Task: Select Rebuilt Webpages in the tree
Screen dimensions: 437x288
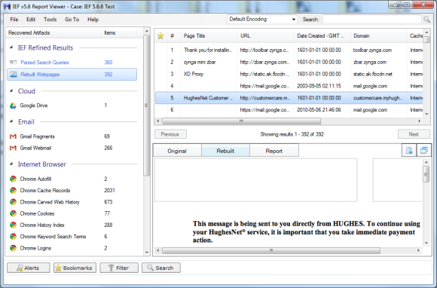Action: coord(72,75)
